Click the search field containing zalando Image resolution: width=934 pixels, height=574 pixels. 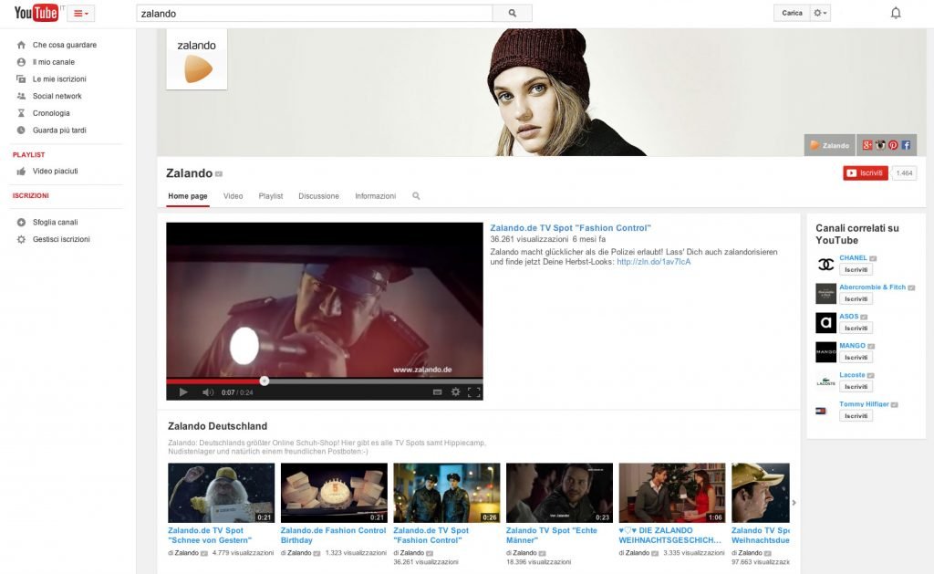coord(315,13)
